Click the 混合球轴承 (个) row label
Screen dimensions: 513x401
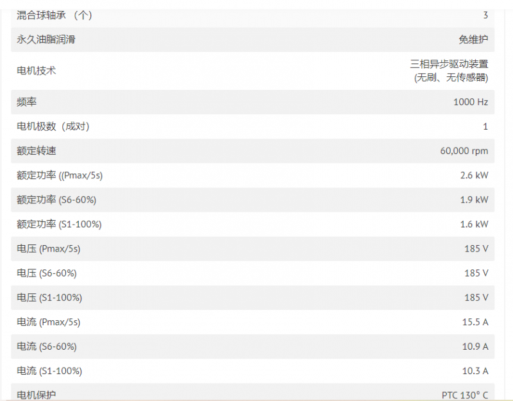tap(55, 15)
